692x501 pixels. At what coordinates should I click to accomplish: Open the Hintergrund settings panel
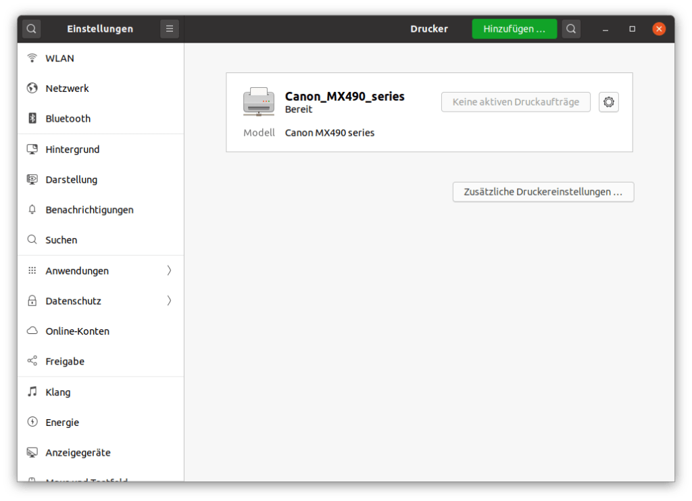point(72,149)
